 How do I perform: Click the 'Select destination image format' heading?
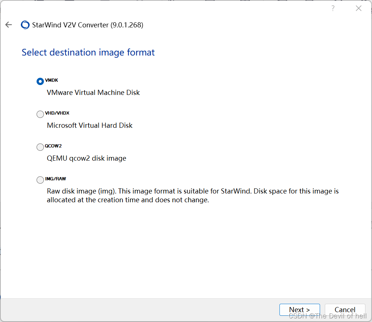88,52
